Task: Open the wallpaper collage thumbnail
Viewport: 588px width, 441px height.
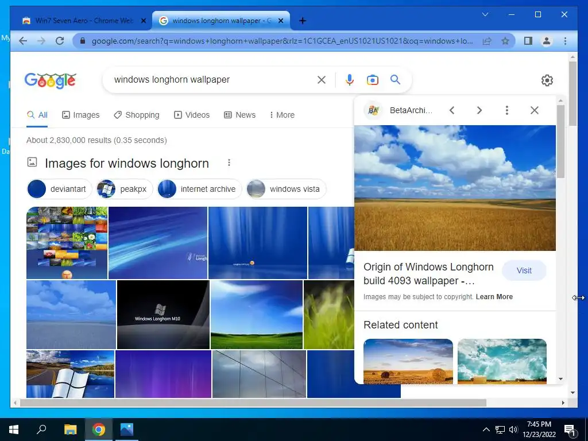Action: pyautogui.click(x=67, y=243)
